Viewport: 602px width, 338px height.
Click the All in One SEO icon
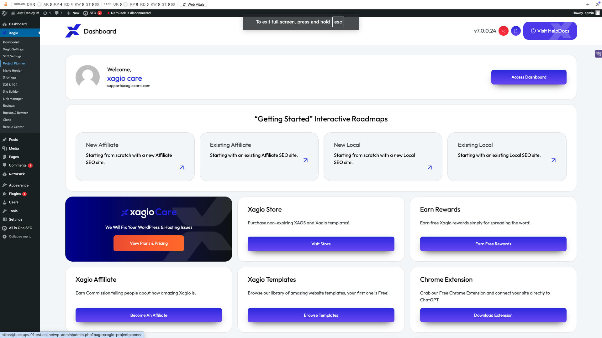click(x=5, y=228)
